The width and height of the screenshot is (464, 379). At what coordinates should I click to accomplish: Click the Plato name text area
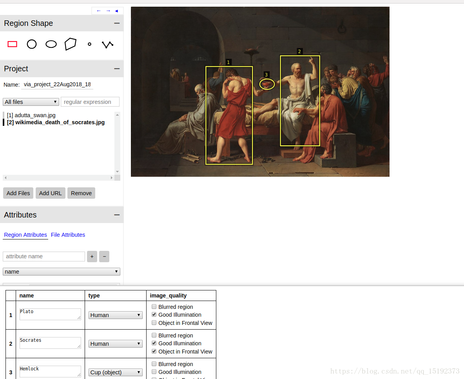[50, 314]
